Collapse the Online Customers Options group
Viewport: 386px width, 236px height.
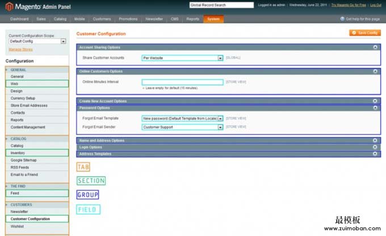(375, 71)
